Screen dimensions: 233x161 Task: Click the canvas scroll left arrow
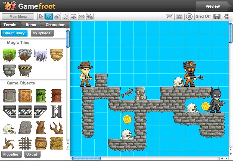coord(222,159)
